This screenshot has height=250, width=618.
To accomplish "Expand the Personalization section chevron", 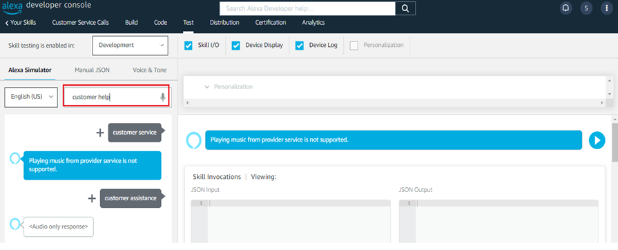I will pos(207,87).
